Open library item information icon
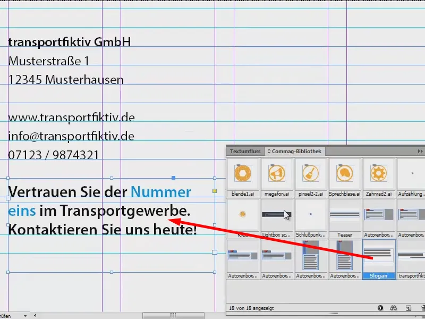Screen dimensions: 425x319 [x=380, y=308]
